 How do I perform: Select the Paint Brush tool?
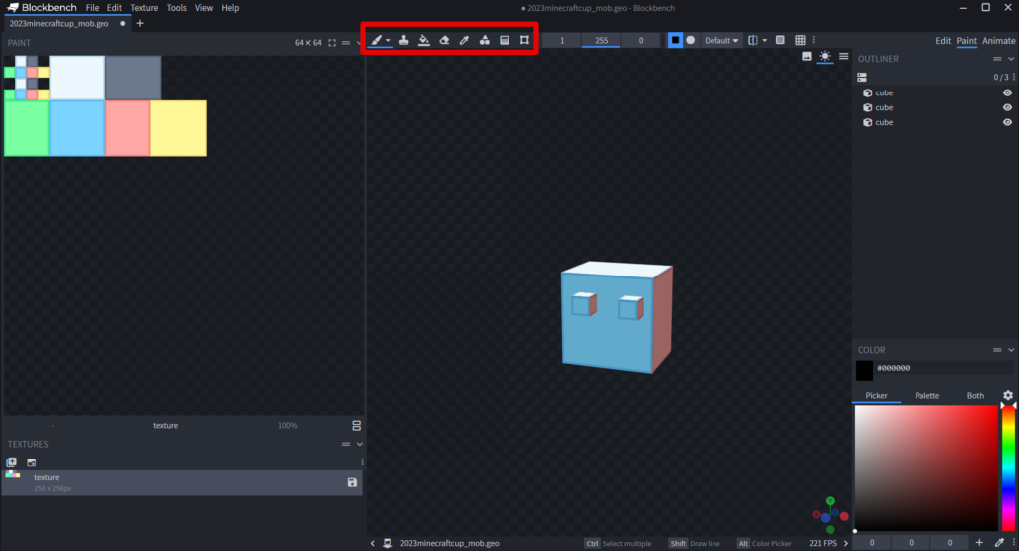click(377, 40)
